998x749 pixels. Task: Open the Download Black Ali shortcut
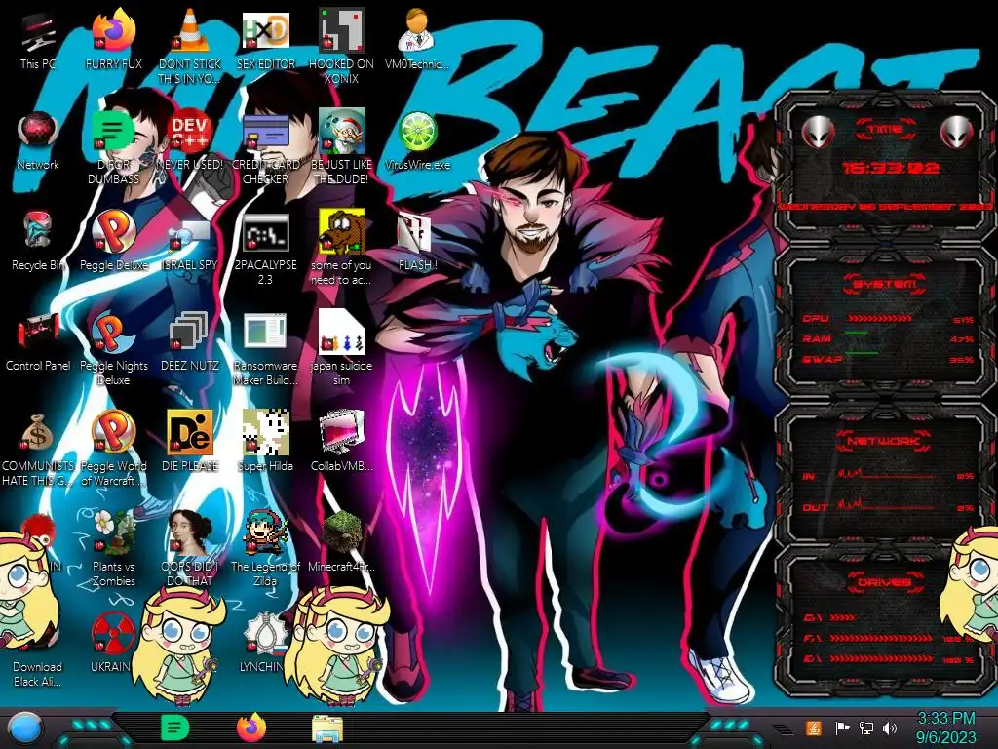click(x=38, y=674)
